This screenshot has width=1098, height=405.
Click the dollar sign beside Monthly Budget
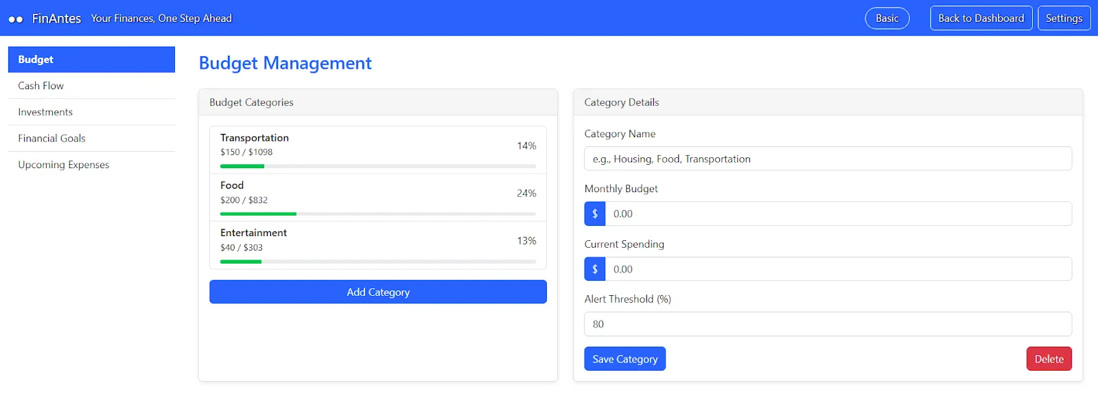point(595,213)
